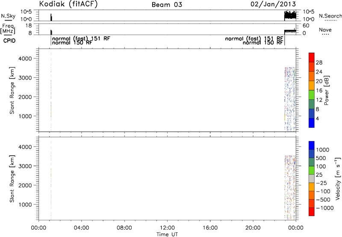The height and width of the screenshot is (237, 342).
Task: Click the red top power colorbar segment
Action: (x=312, y=58)
